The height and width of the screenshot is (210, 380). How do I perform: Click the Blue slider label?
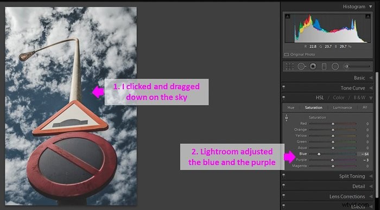pos(303,154)
